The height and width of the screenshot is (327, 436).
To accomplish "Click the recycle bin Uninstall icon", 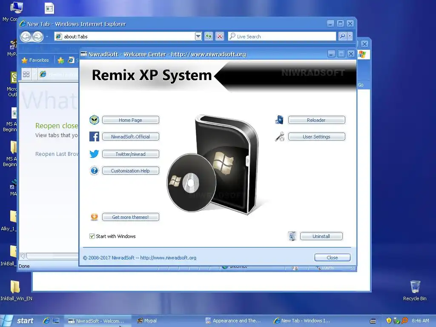I will [x=292, y=236].
